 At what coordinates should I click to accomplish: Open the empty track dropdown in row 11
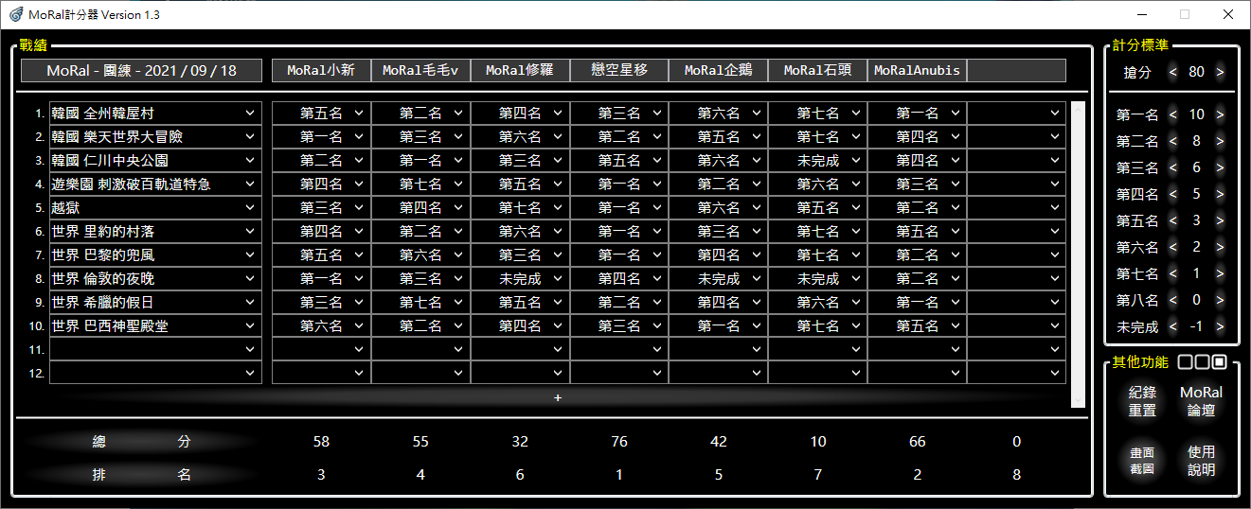155,349
